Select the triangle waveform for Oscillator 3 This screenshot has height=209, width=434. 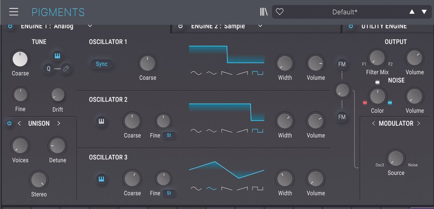211,188
